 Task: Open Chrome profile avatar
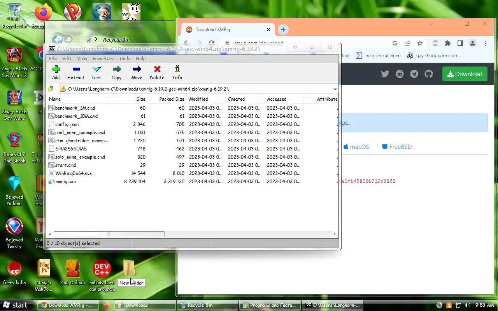[x=473, y=44]
